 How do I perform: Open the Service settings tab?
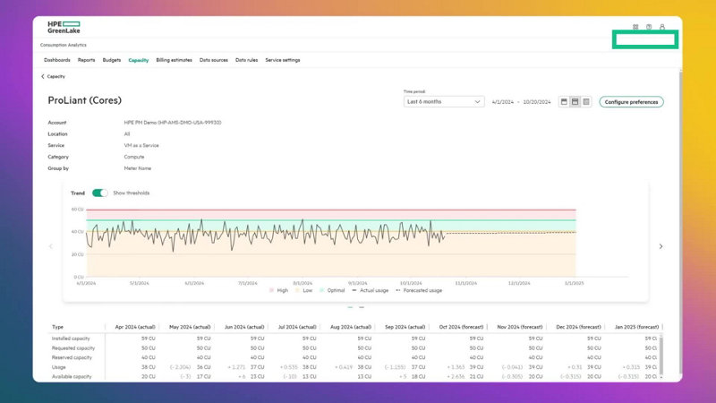click(x=283, y=60)
